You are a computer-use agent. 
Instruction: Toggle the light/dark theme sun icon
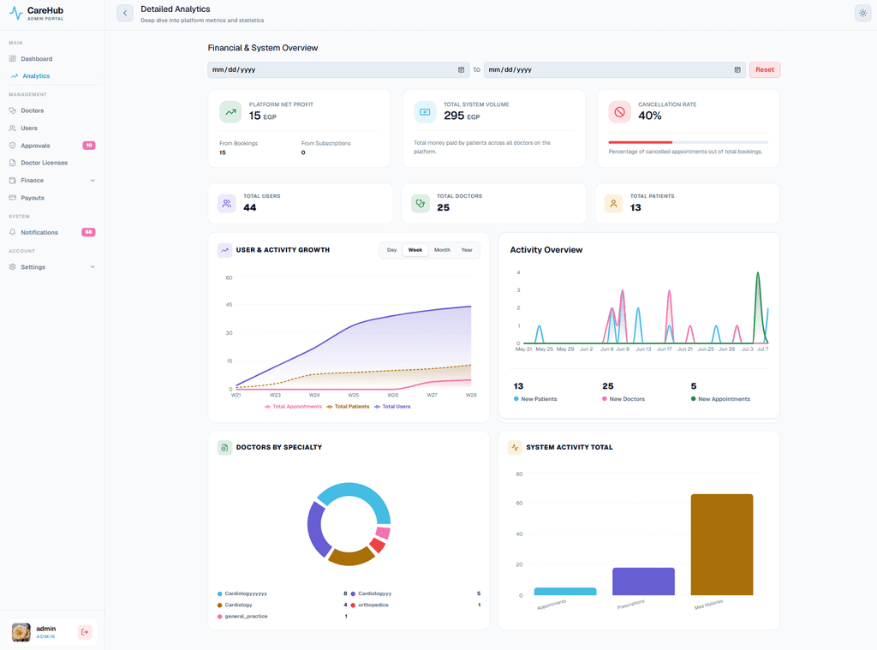[863, 13]
